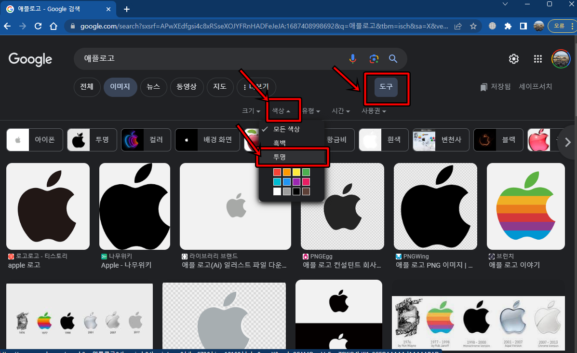Pick the pink color swatch

(x=306, y=182)
